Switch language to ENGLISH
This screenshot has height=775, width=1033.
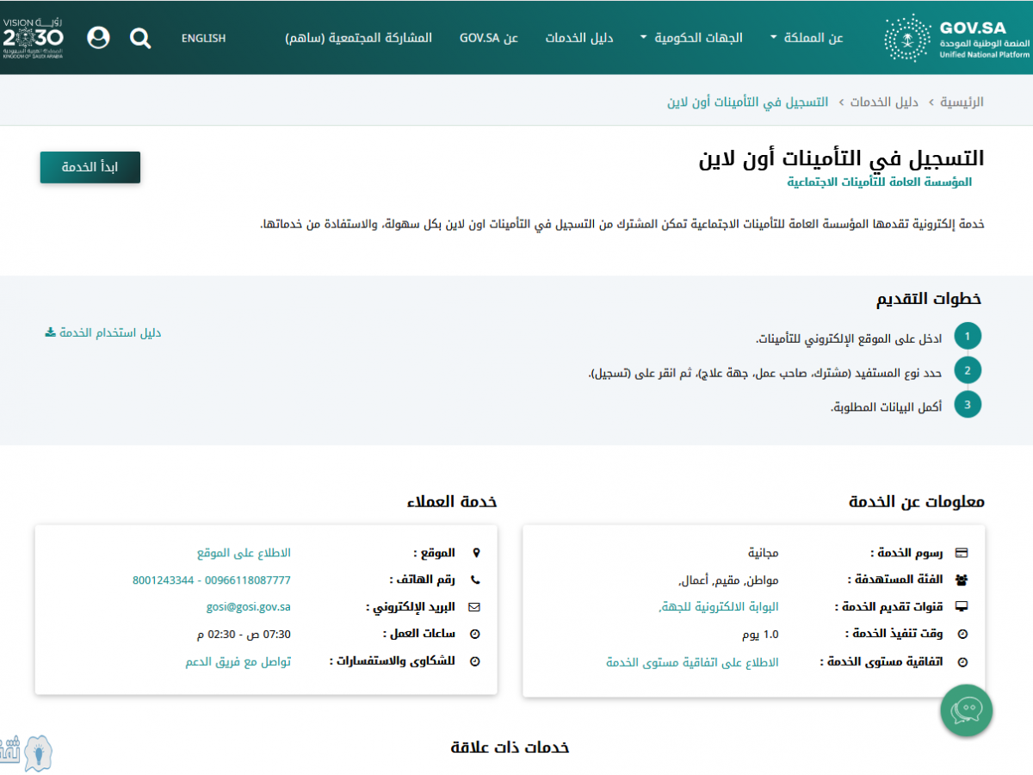(204, 38)
